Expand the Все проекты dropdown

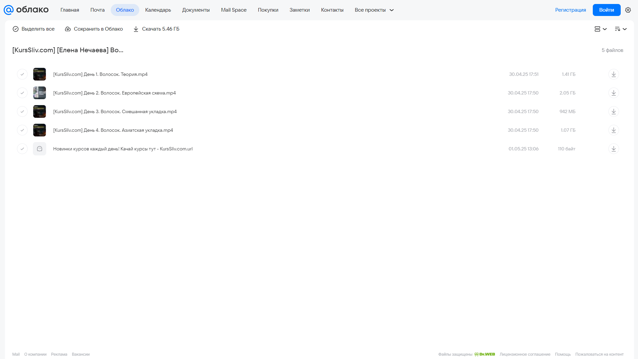pyautogui.click(x=374, y=10)
